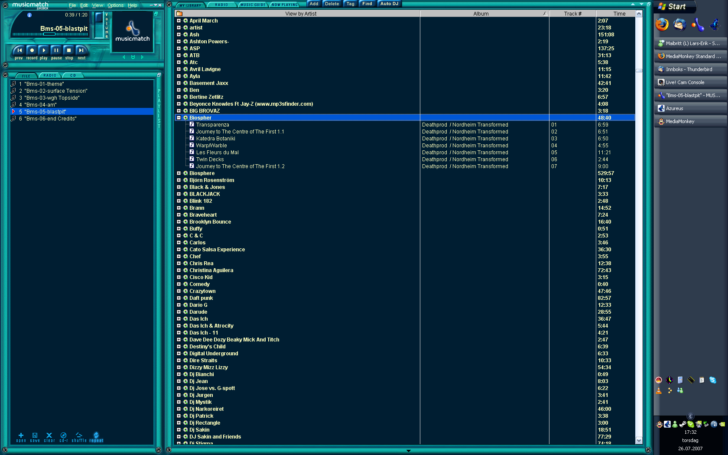
Task: Select playlist item Bms-06-end Credits
Action: point(82,119)
